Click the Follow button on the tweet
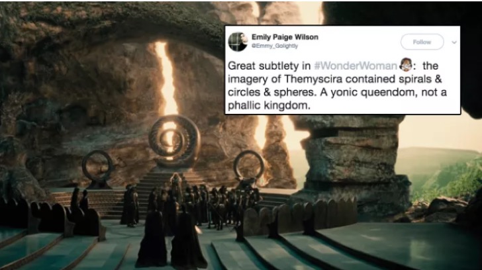 point(422,42)
